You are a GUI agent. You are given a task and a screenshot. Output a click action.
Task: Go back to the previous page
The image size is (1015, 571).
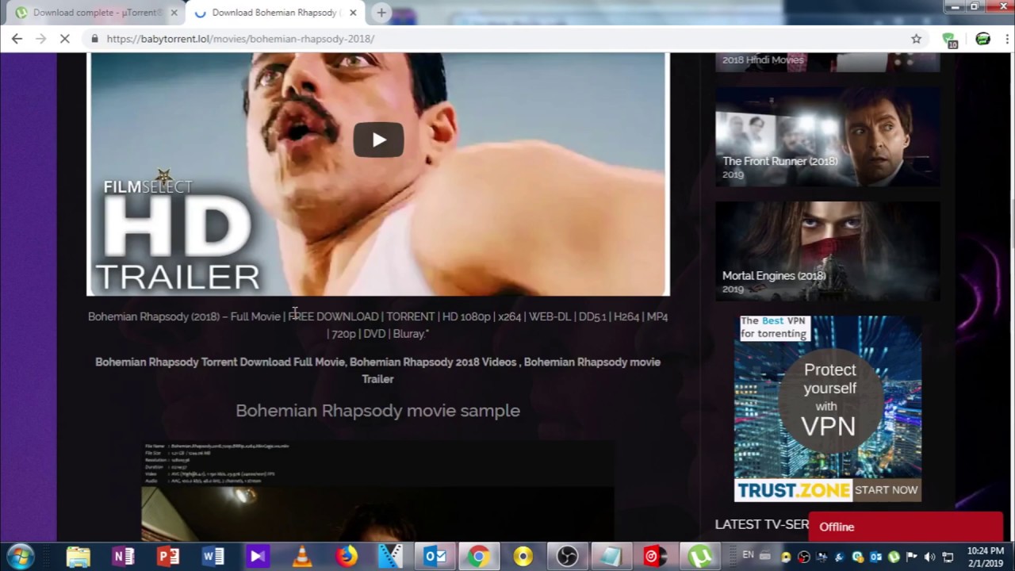pyautogui.click(x=17, y=38)
